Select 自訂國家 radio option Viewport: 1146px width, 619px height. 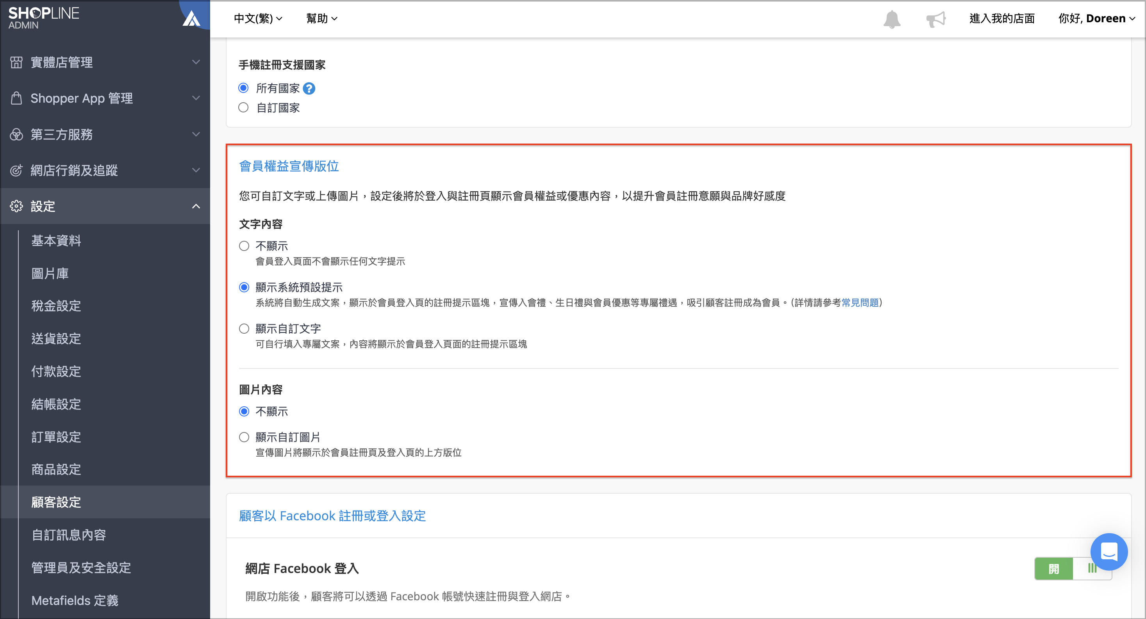(243, 108)
